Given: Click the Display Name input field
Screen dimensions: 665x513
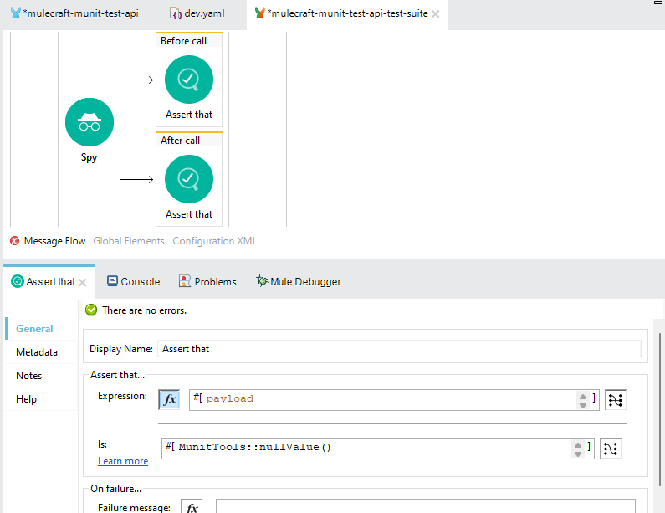Looking at the screenshot, I should coord(399,348).
